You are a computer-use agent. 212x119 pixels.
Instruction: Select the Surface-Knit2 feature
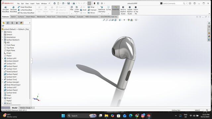12,93
